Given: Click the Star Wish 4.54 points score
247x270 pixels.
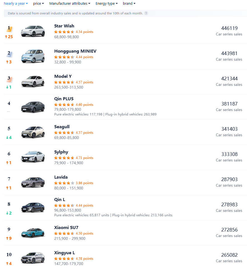Looking at the screenshot, I should point(84,32).
